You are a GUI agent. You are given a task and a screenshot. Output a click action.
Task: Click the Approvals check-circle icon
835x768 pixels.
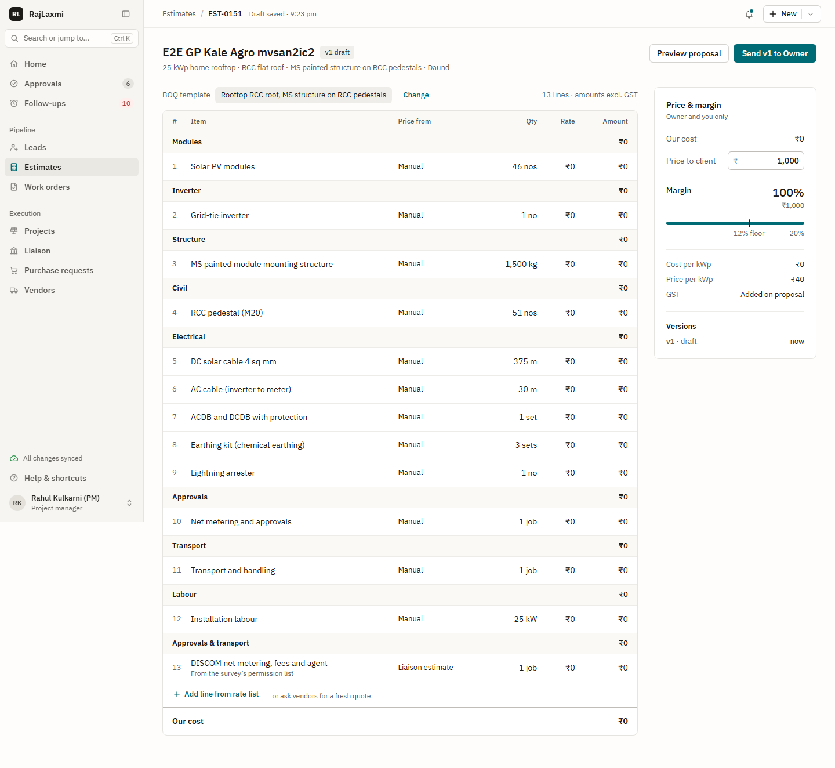14,84
